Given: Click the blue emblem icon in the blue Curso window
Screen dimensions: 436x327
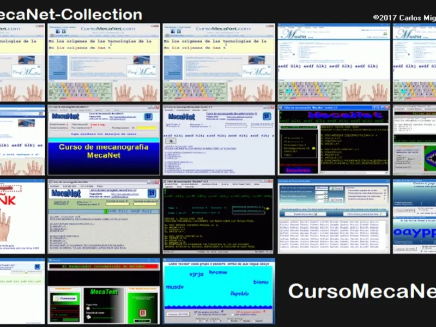Looking at the screenshot, I should (148, 117).
